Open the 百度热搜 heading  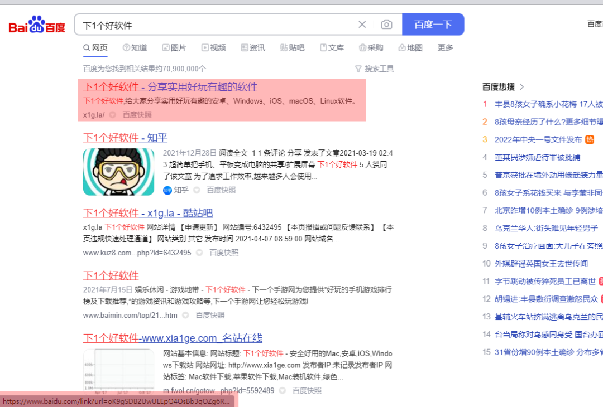[x=499, y=87]
